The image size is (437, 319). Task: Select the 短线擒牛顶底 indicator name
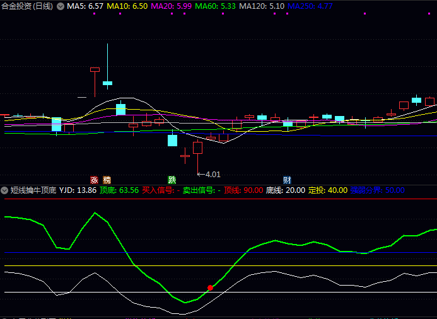(33, 190)
